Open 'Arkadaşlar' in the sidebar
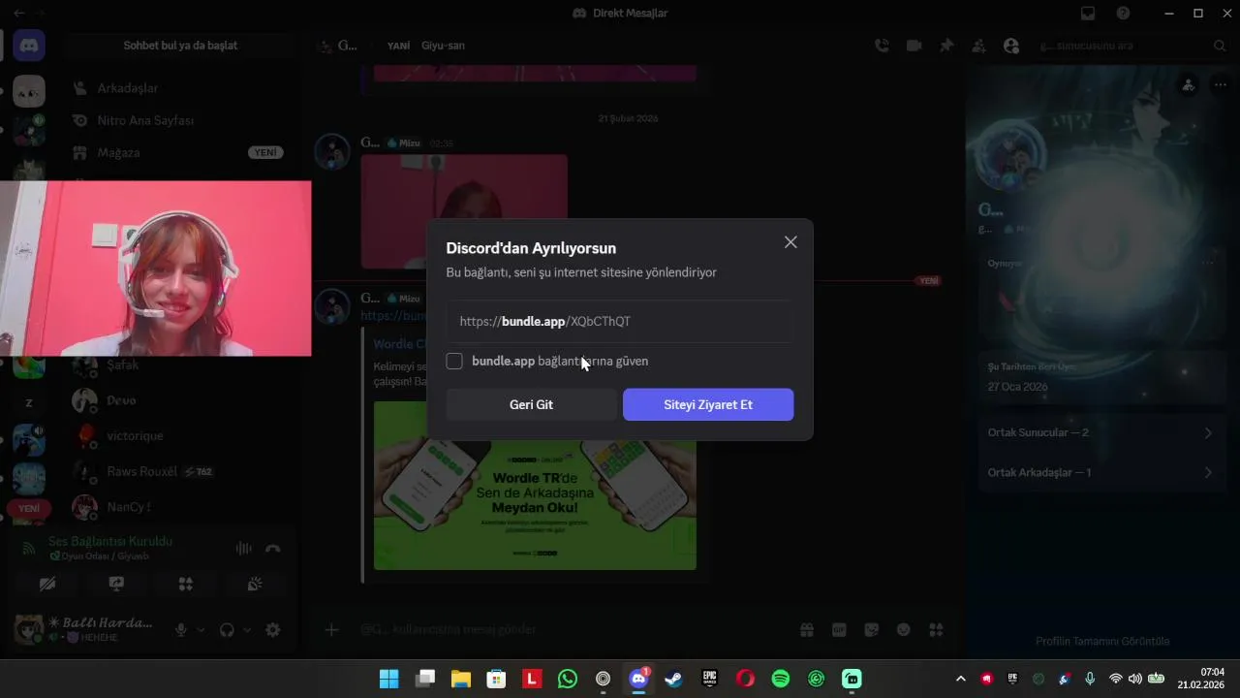The image size is (1240, 698). 179,88
